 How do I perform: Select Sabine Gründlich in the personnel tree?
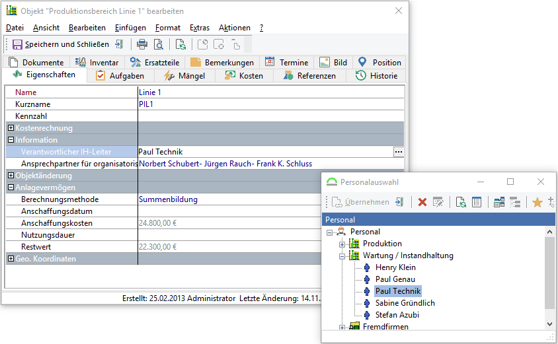click(405, 303)
